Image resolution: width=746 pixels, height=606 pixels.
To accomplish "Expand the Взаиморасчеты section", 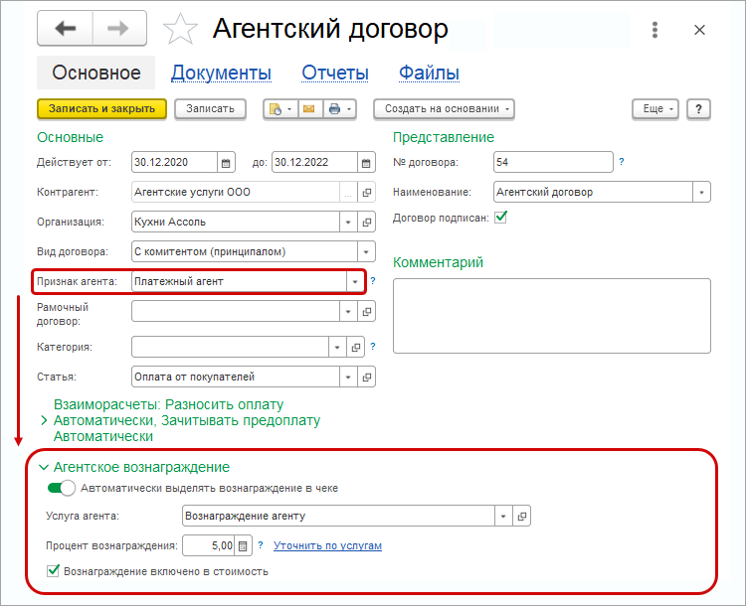I will (x=44, y=420).
